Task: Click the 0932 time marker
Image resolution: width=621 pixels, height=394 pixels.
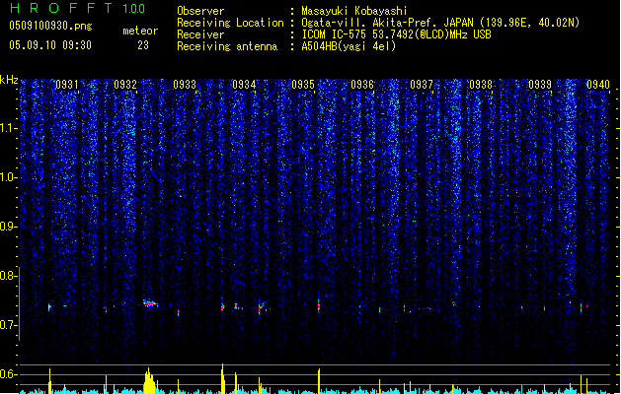Action: coord(125,85)
